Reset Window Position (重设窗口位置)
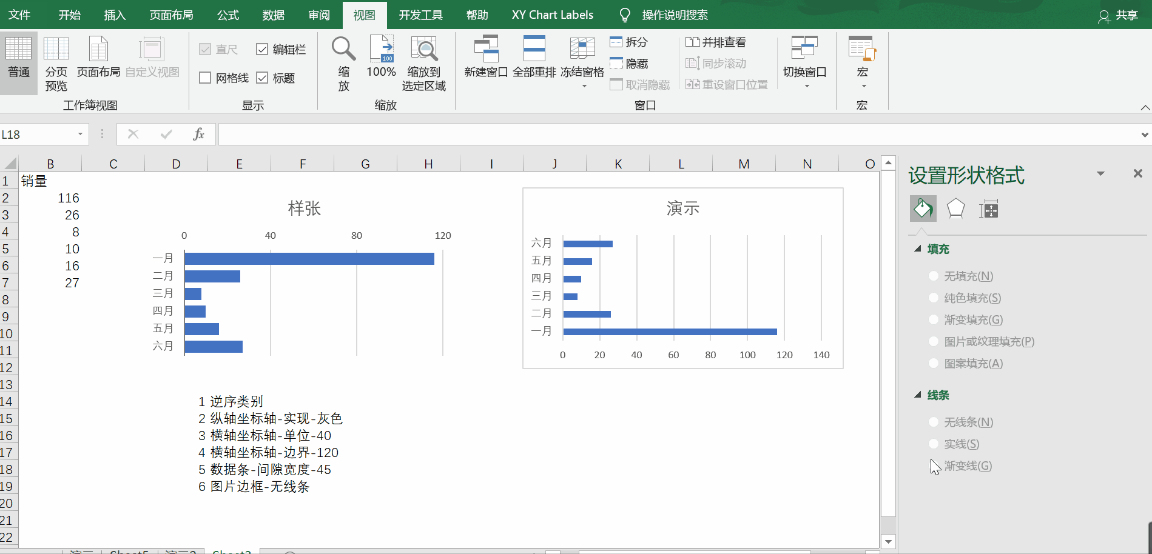Screen dimensions: 1152x554 click(727, 84)
